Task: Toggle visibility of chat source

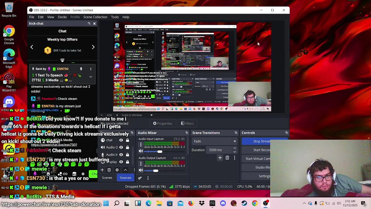Action: (x=121, y=140)
